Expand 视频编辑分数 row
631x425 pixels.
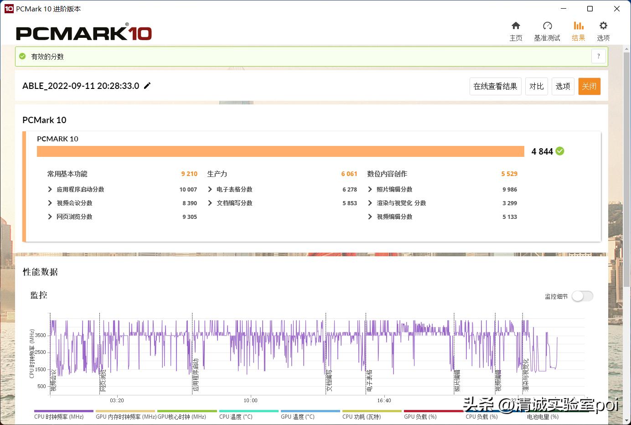370,217
